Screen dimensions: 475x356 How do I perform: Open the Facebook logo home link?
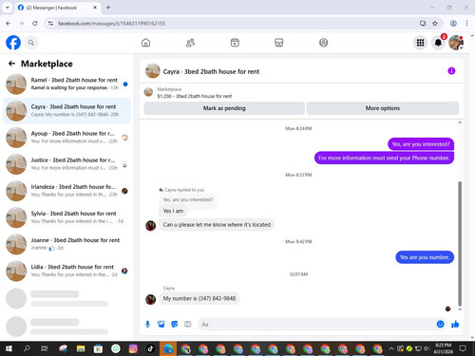[13, 43]
